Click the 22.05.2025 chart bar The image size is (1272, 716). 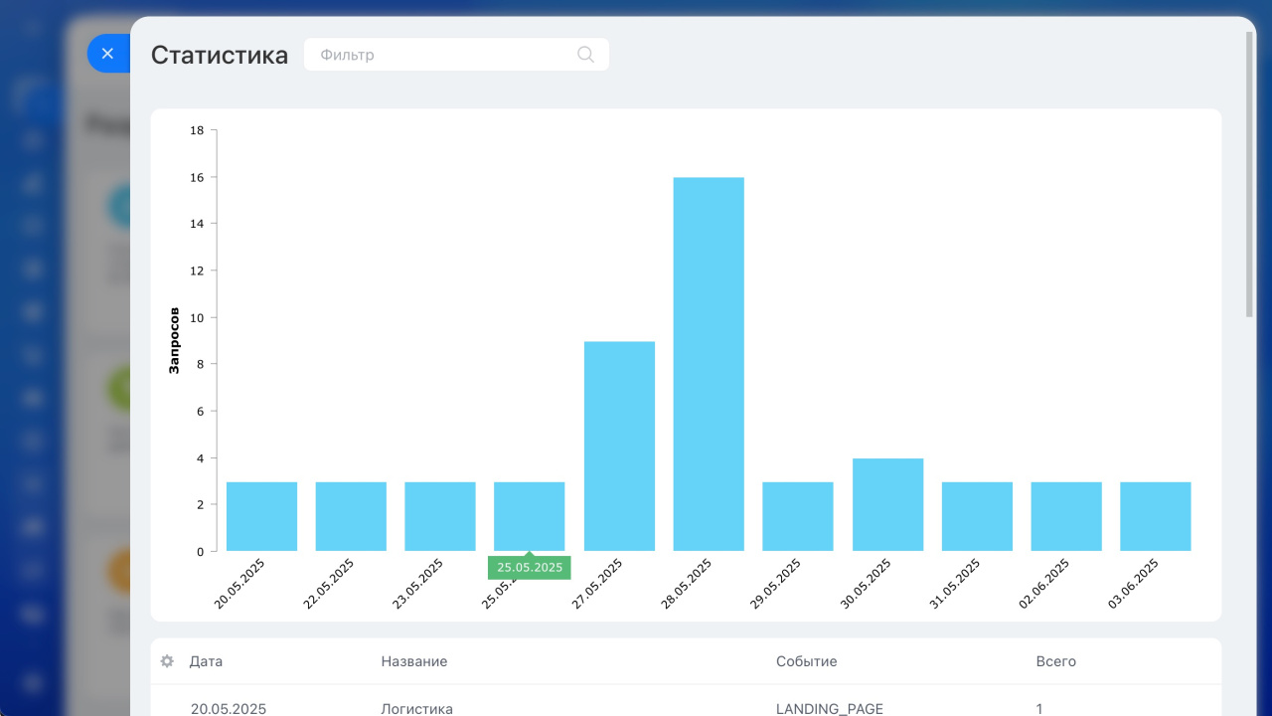click(351, 516)
